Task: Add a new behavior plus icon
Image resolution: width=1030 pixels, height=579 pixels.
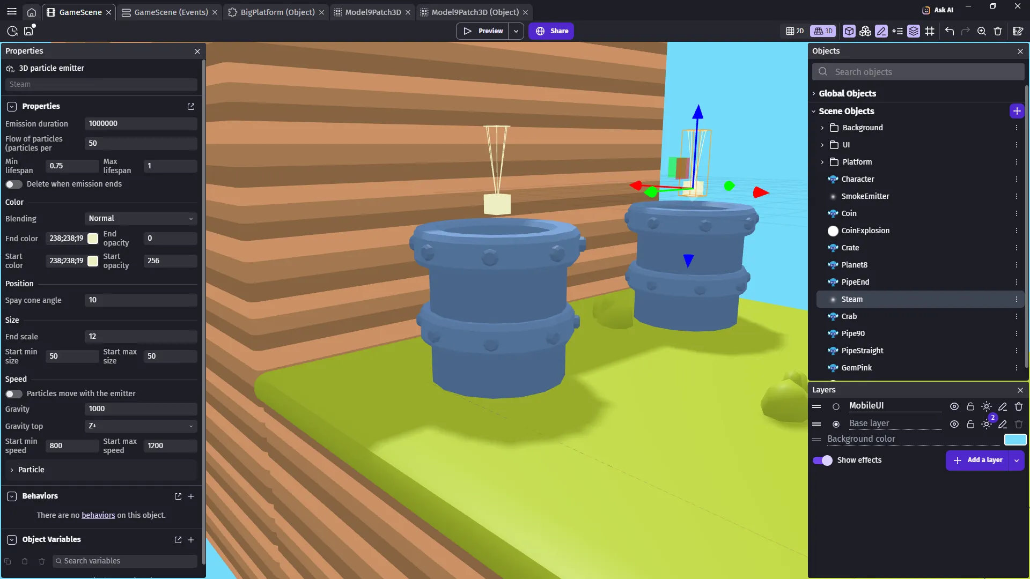Action: (191, 496)
